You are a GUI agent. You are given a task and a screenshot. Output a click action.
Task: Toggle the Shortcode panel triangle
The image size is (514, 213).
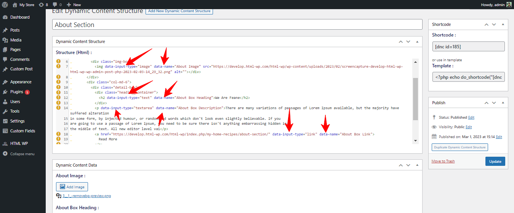click(x=503, y=24)
